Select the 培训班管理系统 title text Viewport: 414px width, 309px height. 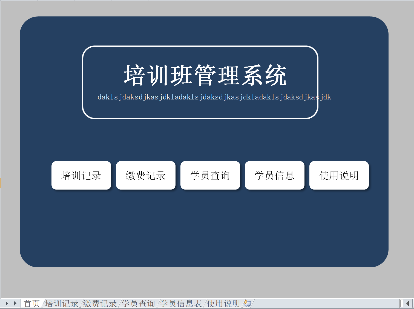pos(205,75)
